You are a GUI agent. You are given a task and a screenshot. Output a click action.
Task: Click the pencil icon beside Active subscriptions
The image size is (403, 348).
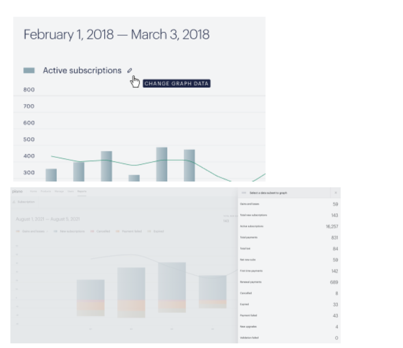click(x=130, y=71)
